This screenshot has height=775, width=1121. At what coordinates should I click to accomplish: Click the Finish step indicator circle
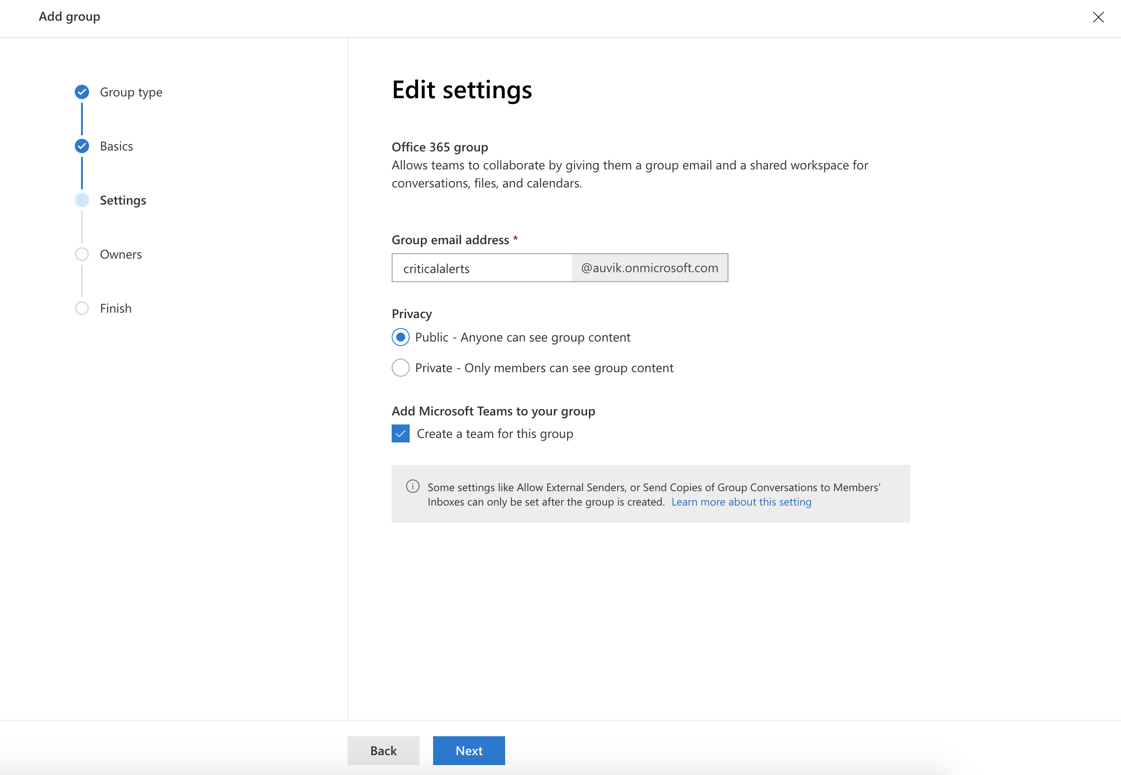[x=82, y=308]
